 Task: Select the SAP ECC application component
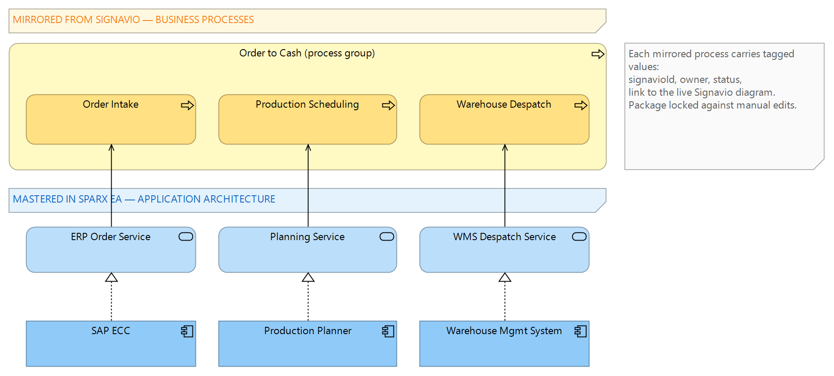(x=111, y=344)
